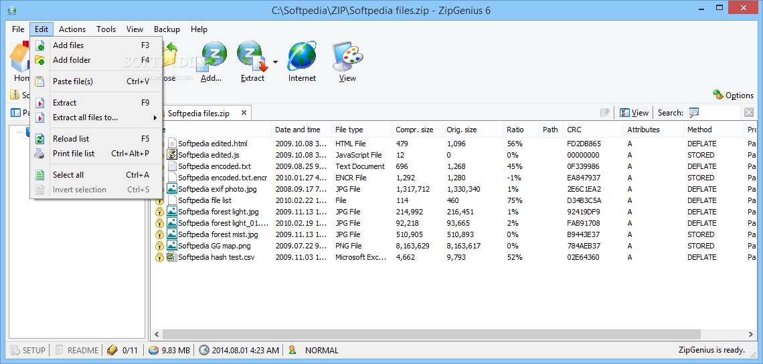
Task: Open the Extract toolbar dropdown arrow
Action: point(276,62)
